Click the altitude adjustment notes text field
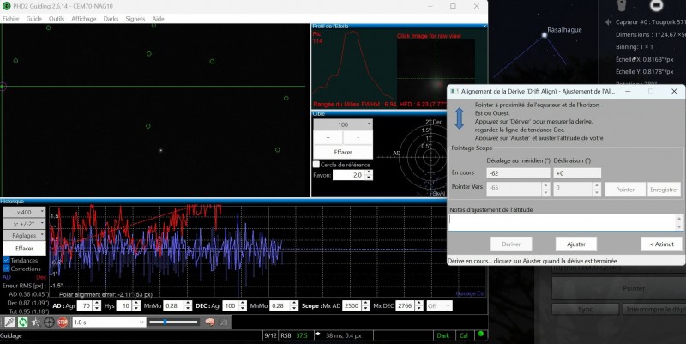Image resolution: width=686 pixels, height=344 pixels. click(563, 222)
